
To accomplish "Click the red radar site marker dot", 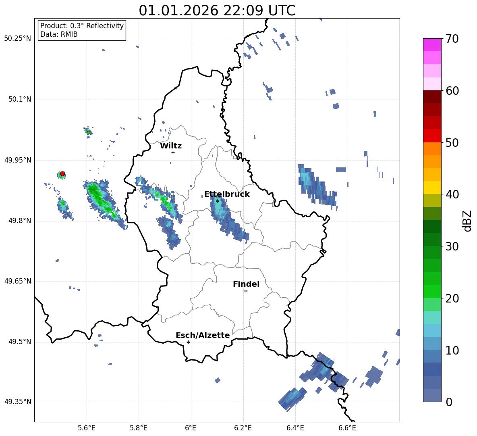I will (x=62, y=174).
